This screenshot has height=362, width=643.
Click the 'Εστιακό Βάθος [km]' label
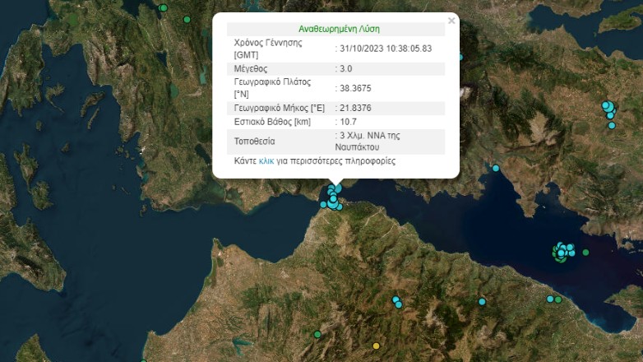point(272,122)
